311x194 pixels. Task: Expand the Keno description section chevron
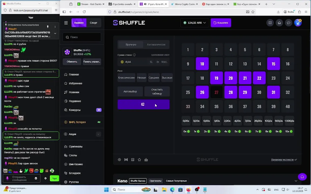pyautogui.click(x=296, y=181)
